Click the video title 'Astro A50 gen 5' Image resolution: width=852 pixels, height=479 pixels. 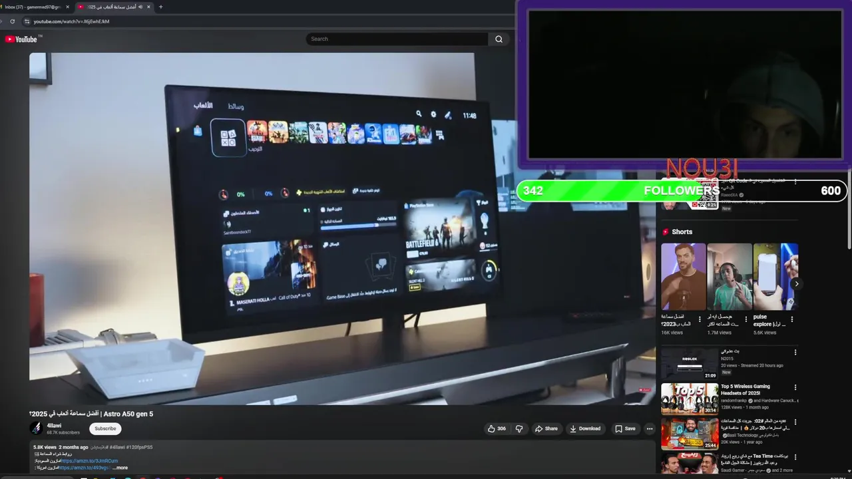128,414
